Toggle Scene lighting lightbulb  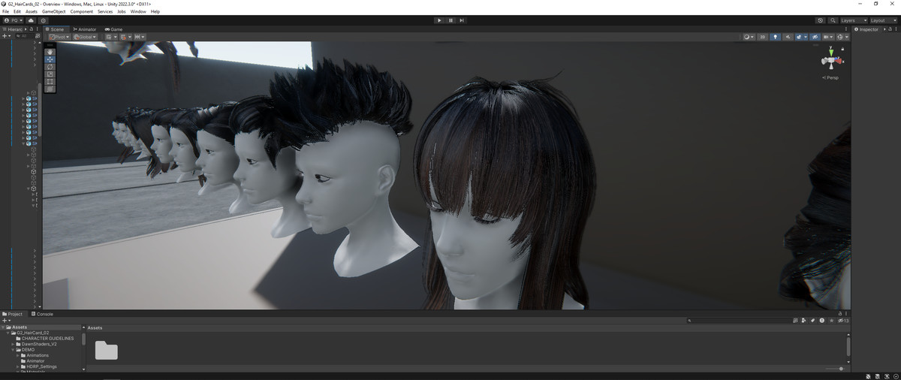pyautogui.click(x=775, y=37)
